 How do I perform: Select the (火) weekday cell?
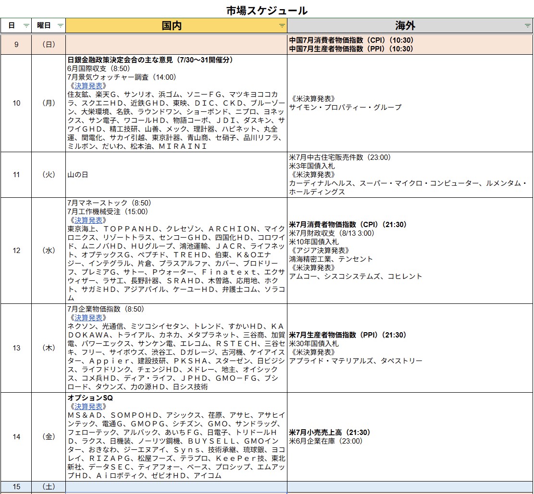49,175
